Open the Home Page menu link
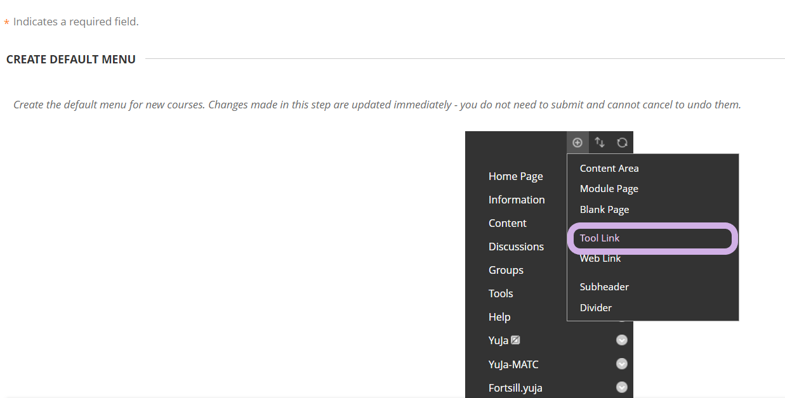The image size is (785, 398). 515,176
